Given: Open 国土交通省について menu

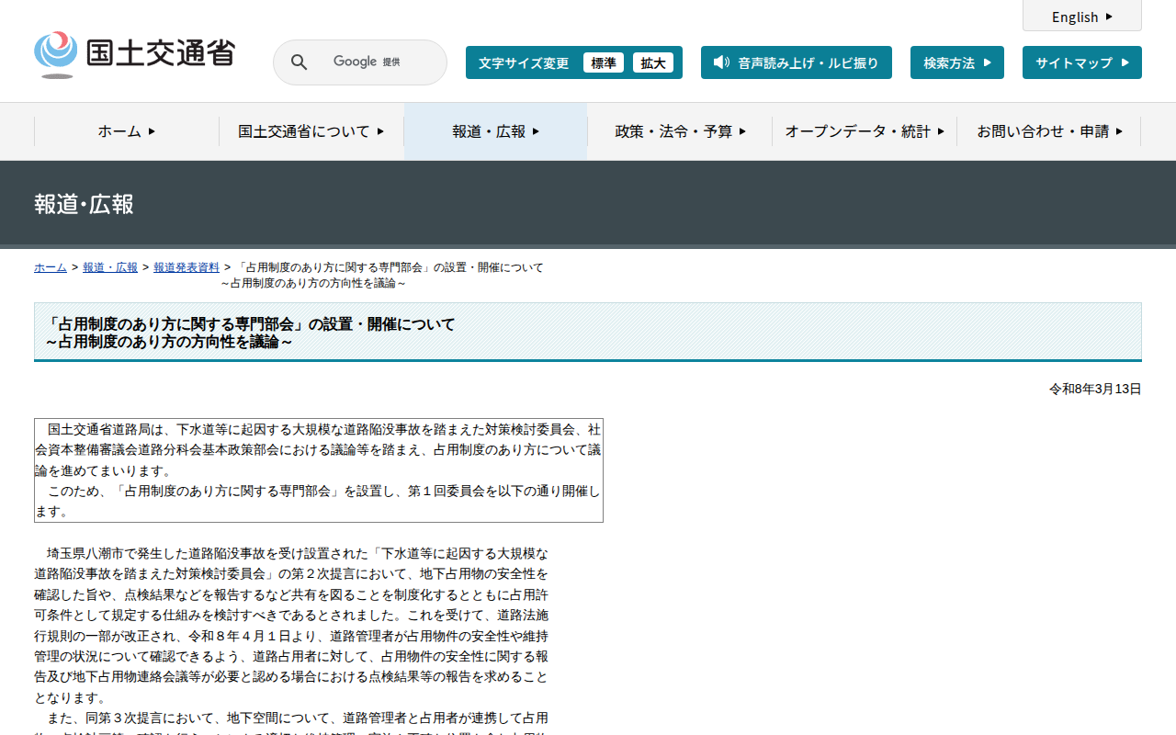Looking at the screenshot, I should click(311, 131).
